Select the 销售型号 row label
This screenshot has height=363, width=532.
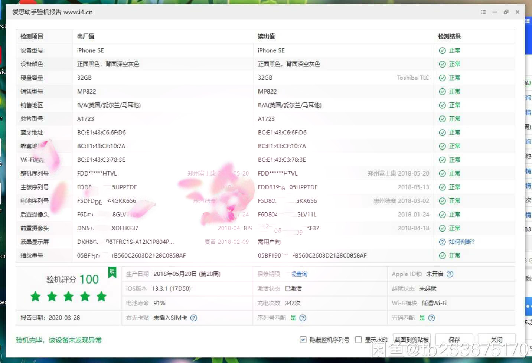pos(32,91)
